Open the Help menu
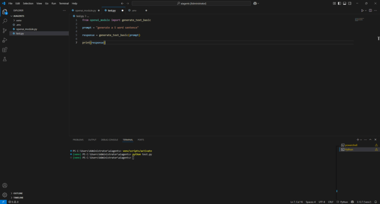Screen dimensions: 380x204 75,3
